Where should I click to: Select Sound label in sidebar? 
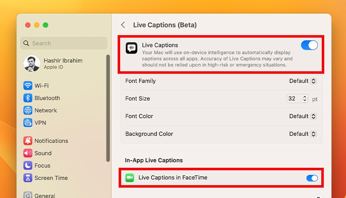(43, 153)
